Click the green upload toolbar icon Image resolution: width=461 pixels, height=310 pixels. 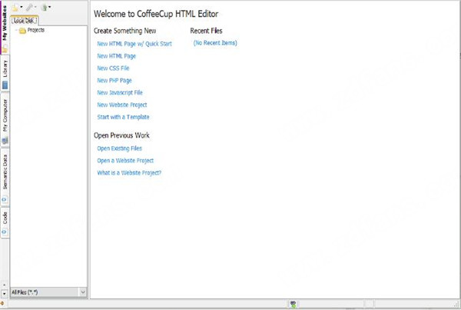pos(44,8)
